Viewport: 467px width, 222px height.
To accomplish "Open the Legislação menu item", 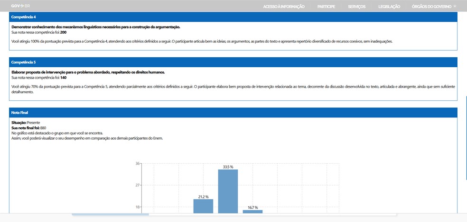I will (x=389, y=7).
